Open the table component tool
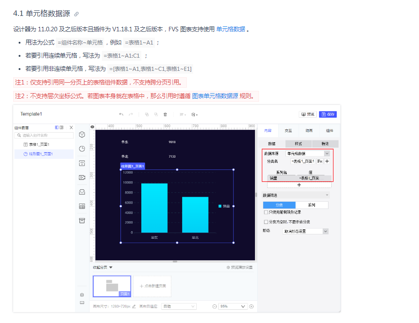The image size is (419, 323). 82,206
